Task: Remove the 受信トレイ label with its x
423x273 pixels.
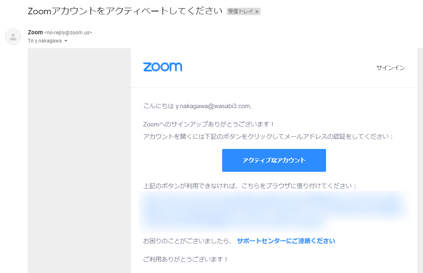Action: [257, 11]
